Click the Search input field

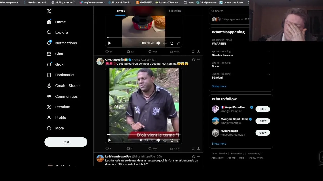click(229, 11)
